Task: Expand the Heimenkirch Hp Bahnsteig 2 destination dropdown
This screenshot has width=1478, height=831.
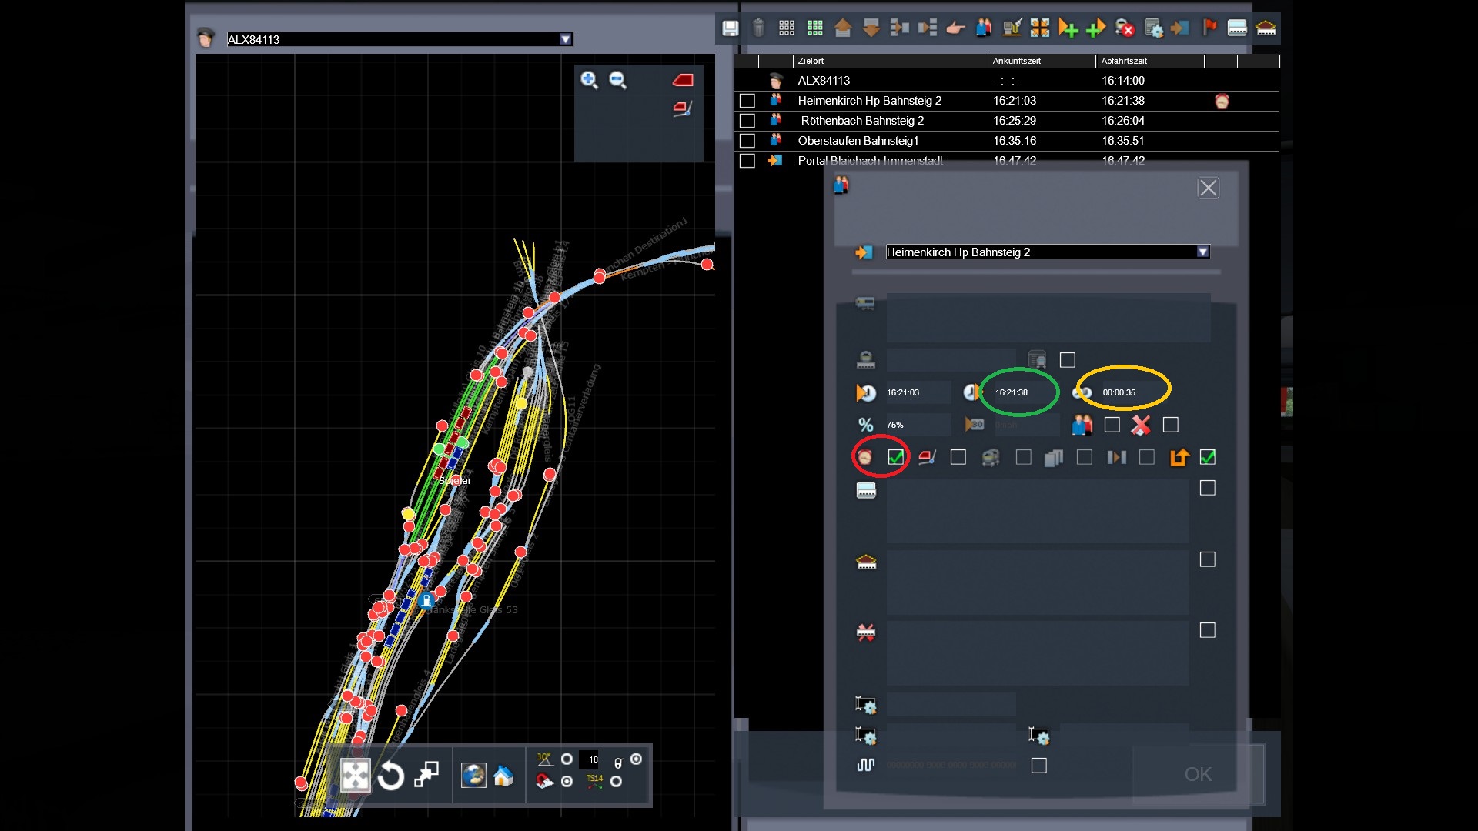Action: [x=1202, y=252]
